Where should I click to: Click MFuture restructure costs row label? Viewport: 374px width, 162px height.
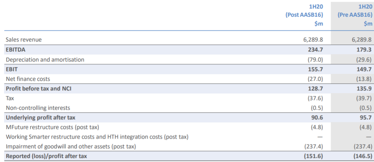(52, 127)
